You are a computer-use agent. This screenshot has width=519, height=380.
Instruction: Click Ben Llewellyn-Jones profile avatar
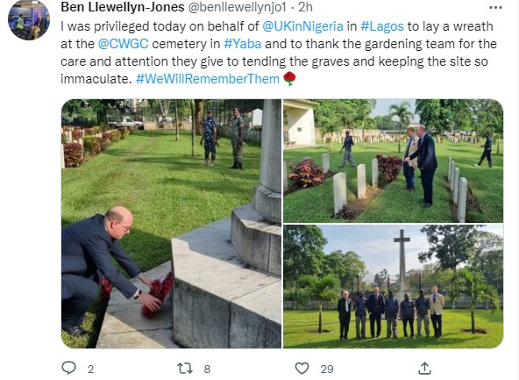click(29, 20)
